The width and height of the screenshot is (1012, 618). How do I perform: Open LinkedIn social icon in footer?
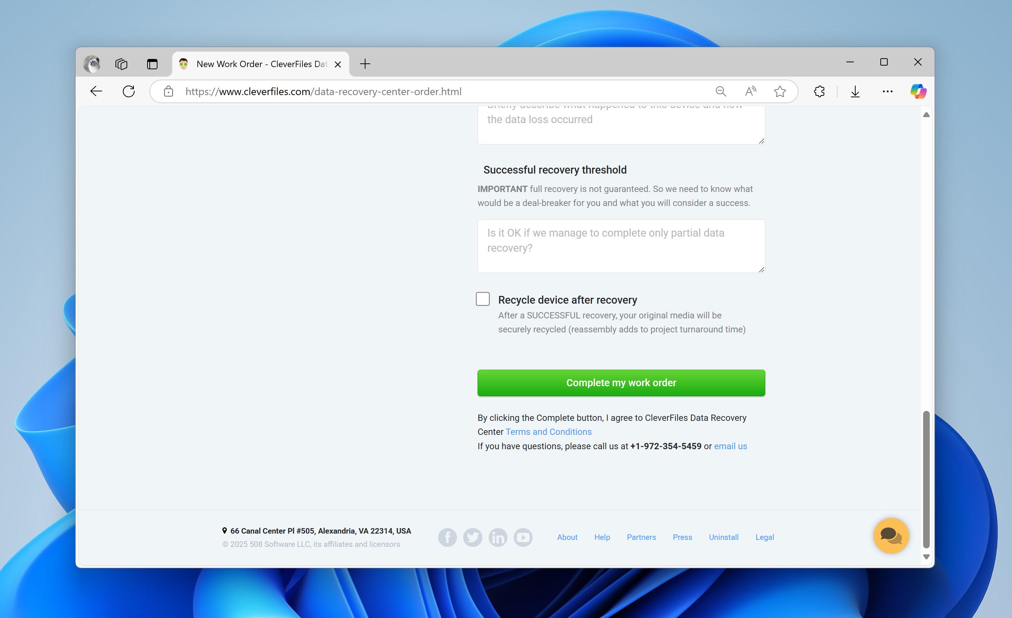pyautogui.click(x=498, y=537)
